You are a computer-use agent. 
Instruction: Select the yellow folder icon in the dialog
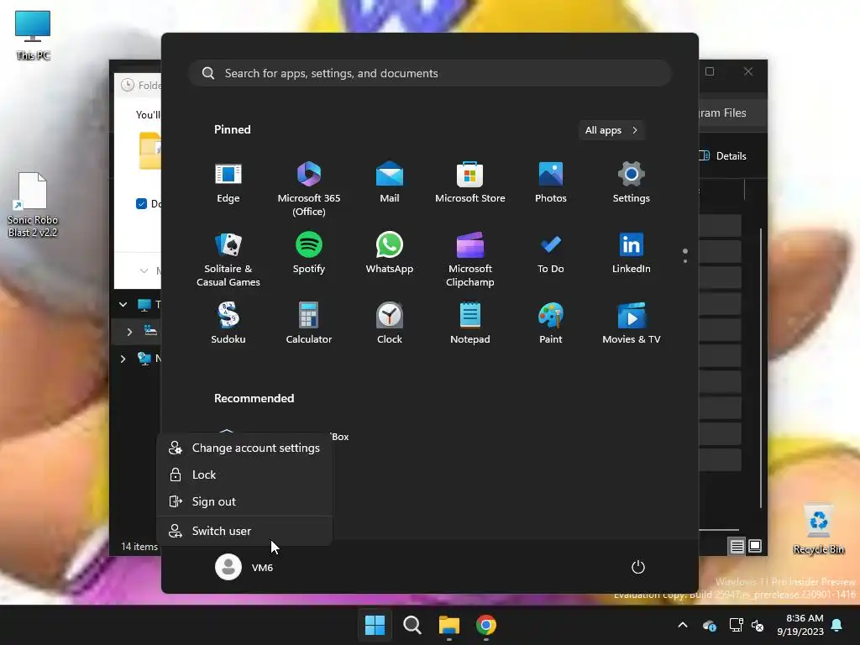[x=149, y=150]
